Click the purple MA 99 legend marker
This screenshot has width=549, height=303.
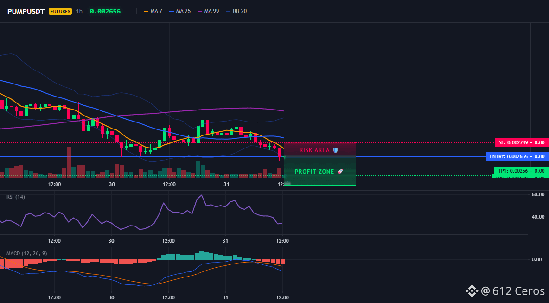point(200,11)
